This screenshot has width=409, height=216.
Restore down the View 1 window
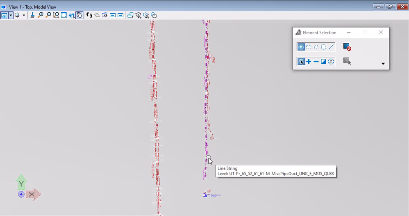click(390, 7)
